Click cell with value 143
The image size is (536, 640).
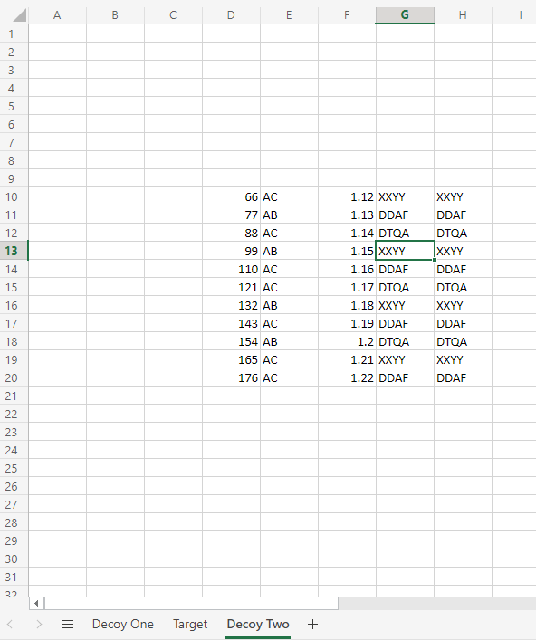[232, 323]
